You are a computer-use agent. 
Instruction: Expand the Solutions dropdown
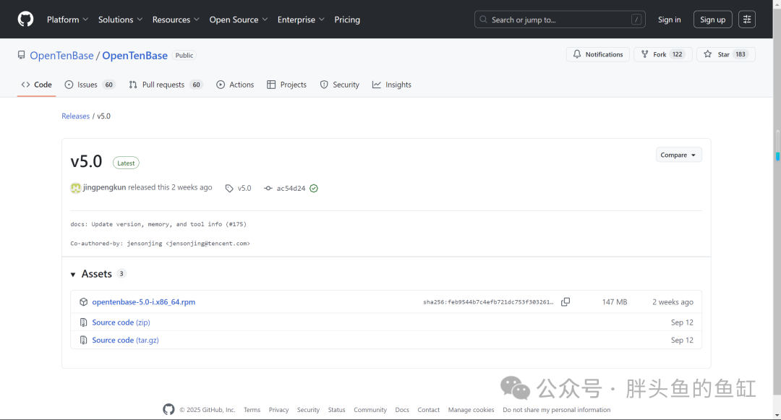pyautogui.click(x=121, y=20)
